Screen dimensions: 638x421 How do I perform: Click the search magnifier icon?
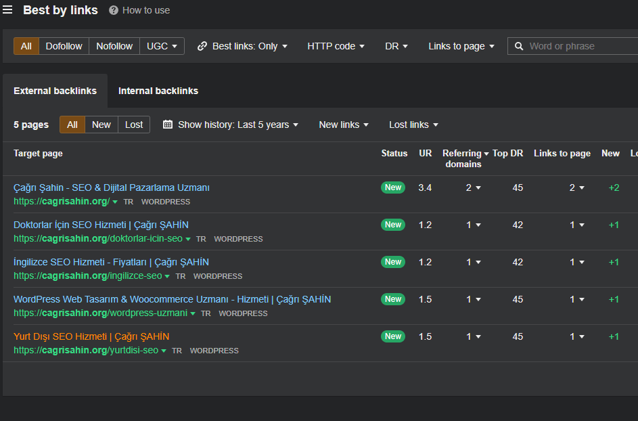pos(519,46)
